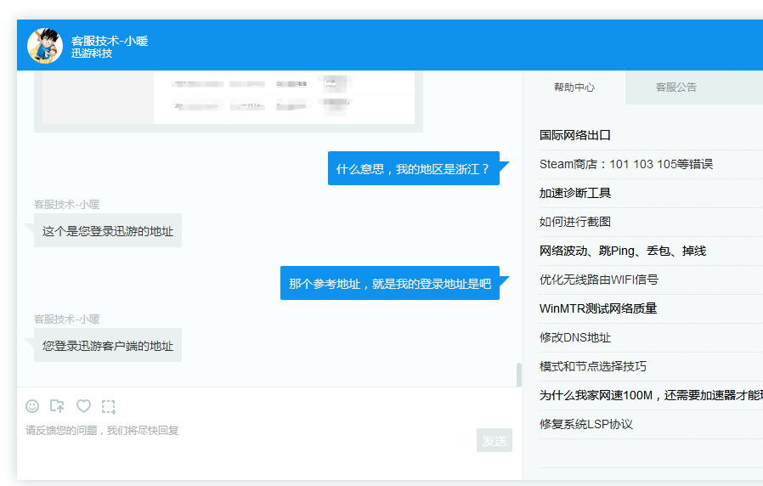Click the chat history scrollbar thumb
Viewport: 763px width, 486px height.
[x=518, y=374]
